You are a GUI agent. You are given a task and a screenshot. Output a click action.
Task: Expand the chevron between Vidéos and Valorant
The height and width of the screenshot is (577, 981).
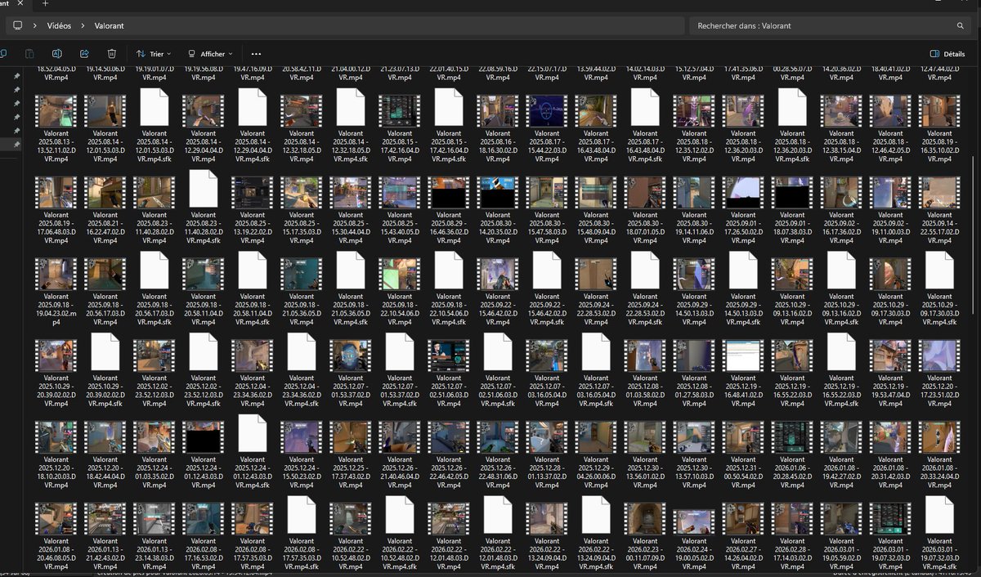click(x=81, y=26)
